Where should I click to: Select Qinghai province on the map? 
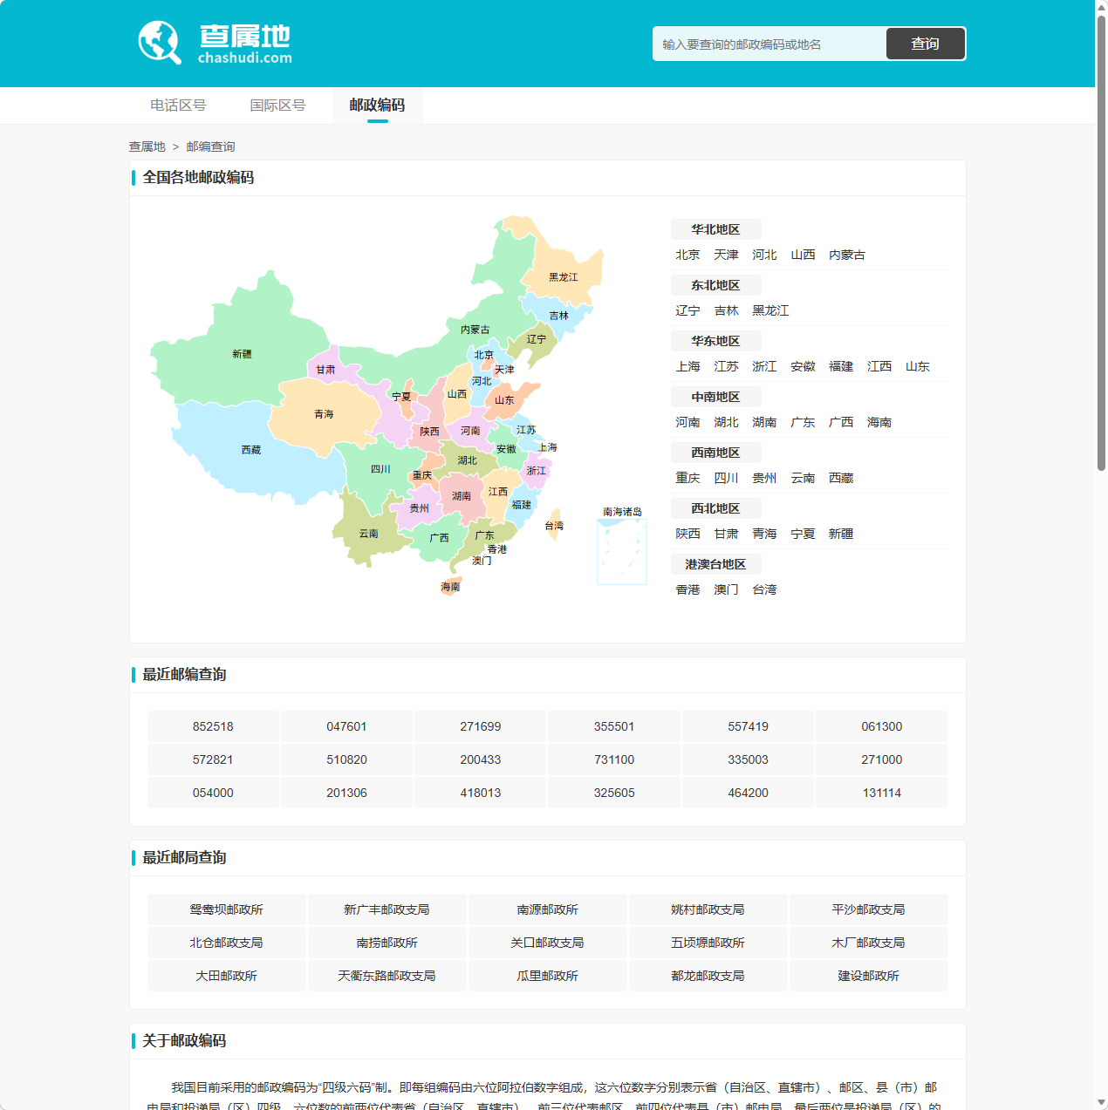pos(323,412)
